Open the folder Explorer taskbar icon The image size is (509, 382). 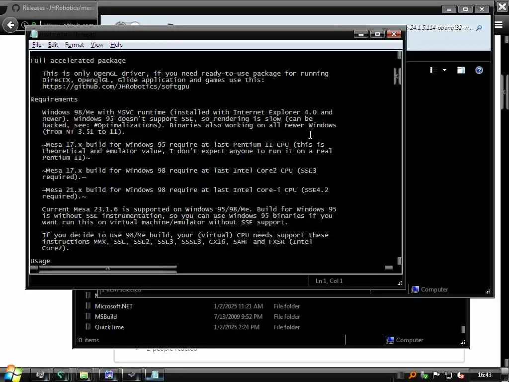pos(84,375)
